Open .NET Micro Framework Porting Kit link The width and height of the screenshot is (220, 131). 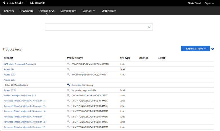point(20,64)
